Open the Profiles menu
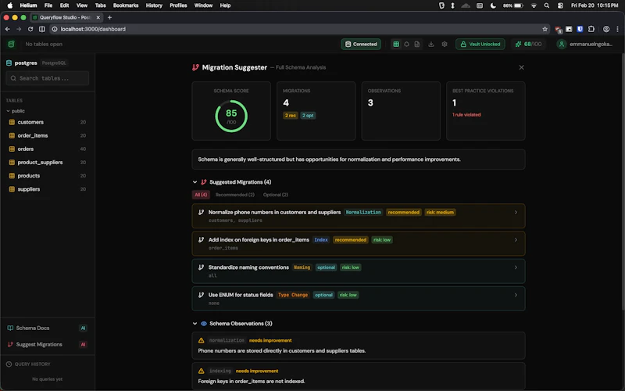Image resolution: width=625 pixels, height=391 pixels. tap(178, 5)
